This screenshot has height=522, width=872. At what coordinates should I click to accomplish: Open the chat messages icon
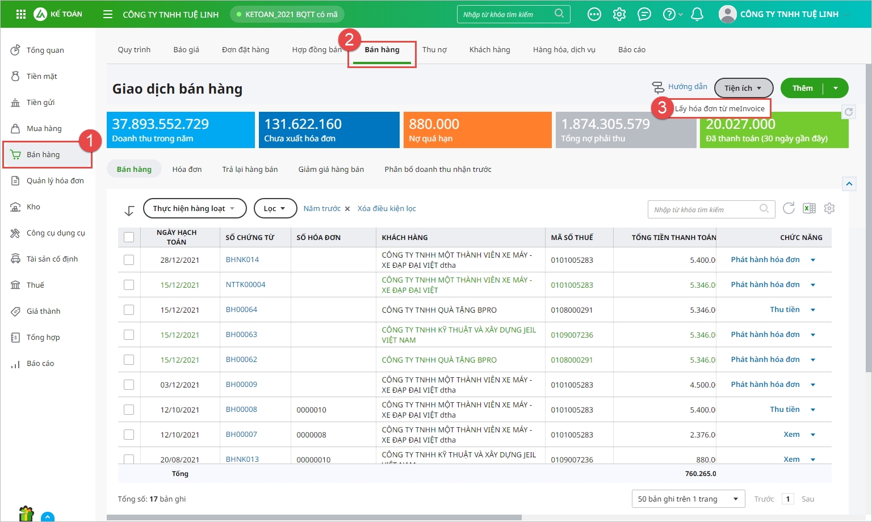point(644,14)
